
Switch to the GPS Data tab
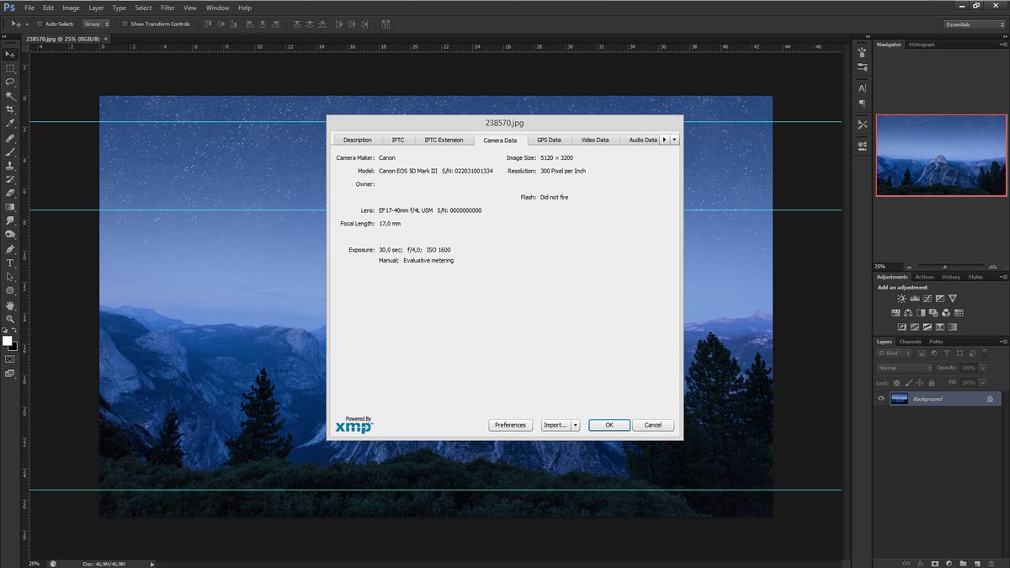pyautogui.click(x=549, y=140)
